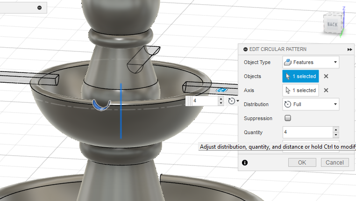Increase Quantity with the up arrow
The image size is (356, 201).
[336, 129]
